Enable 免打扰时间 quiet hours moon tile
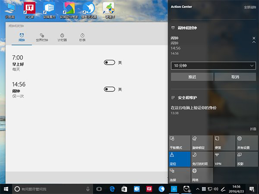 point(202,159)
